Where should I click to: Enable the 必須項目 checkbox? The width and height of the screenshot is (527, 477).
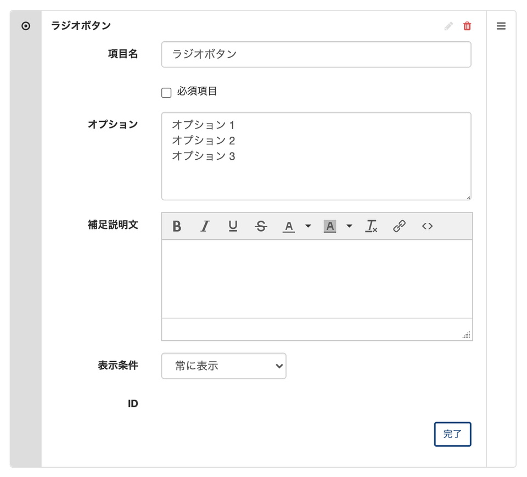(x=166, y=93)
